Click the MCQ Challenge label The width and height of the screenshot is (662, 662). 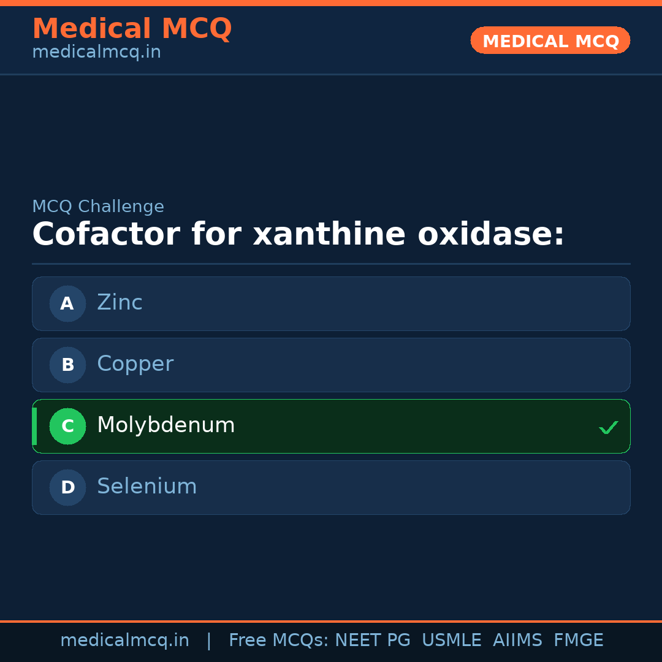(98, 207)
